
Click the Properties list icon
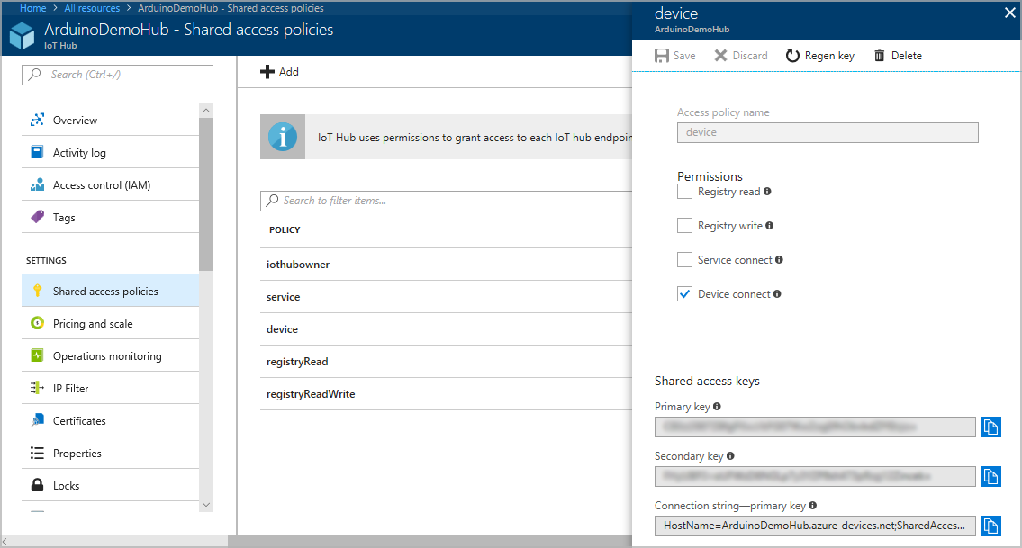point(37,453)
